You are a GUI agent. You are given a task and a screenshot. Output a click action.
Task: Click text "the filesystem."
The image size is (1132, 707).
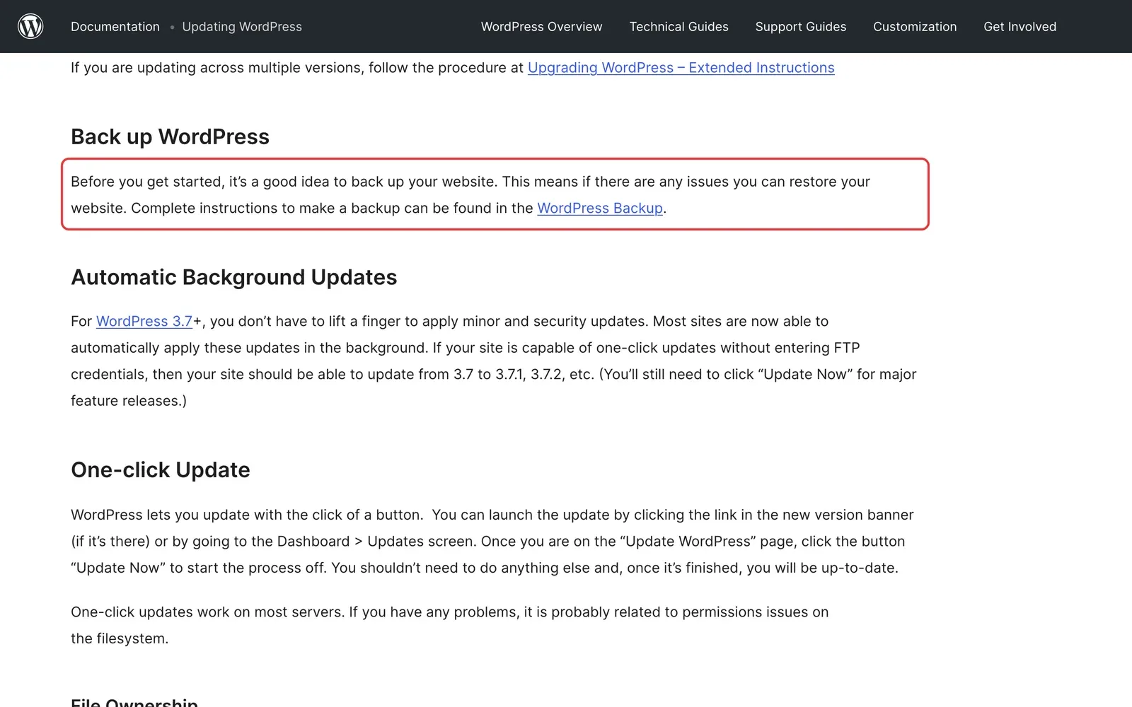tap(120, 639)
